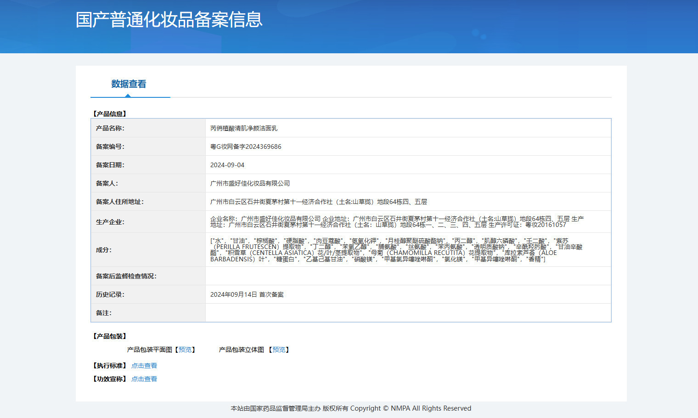Select the 数据查看 tab

coord(129,84)
